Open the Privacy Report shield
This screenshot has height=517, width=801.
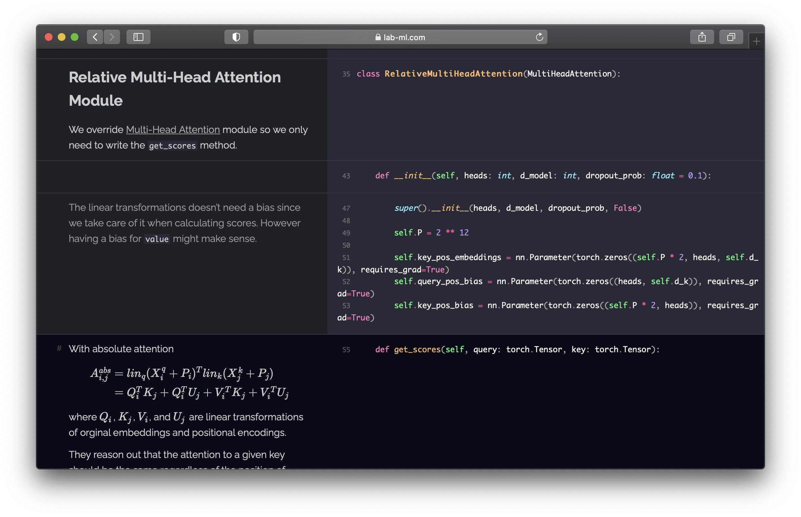tap(236, 37)
